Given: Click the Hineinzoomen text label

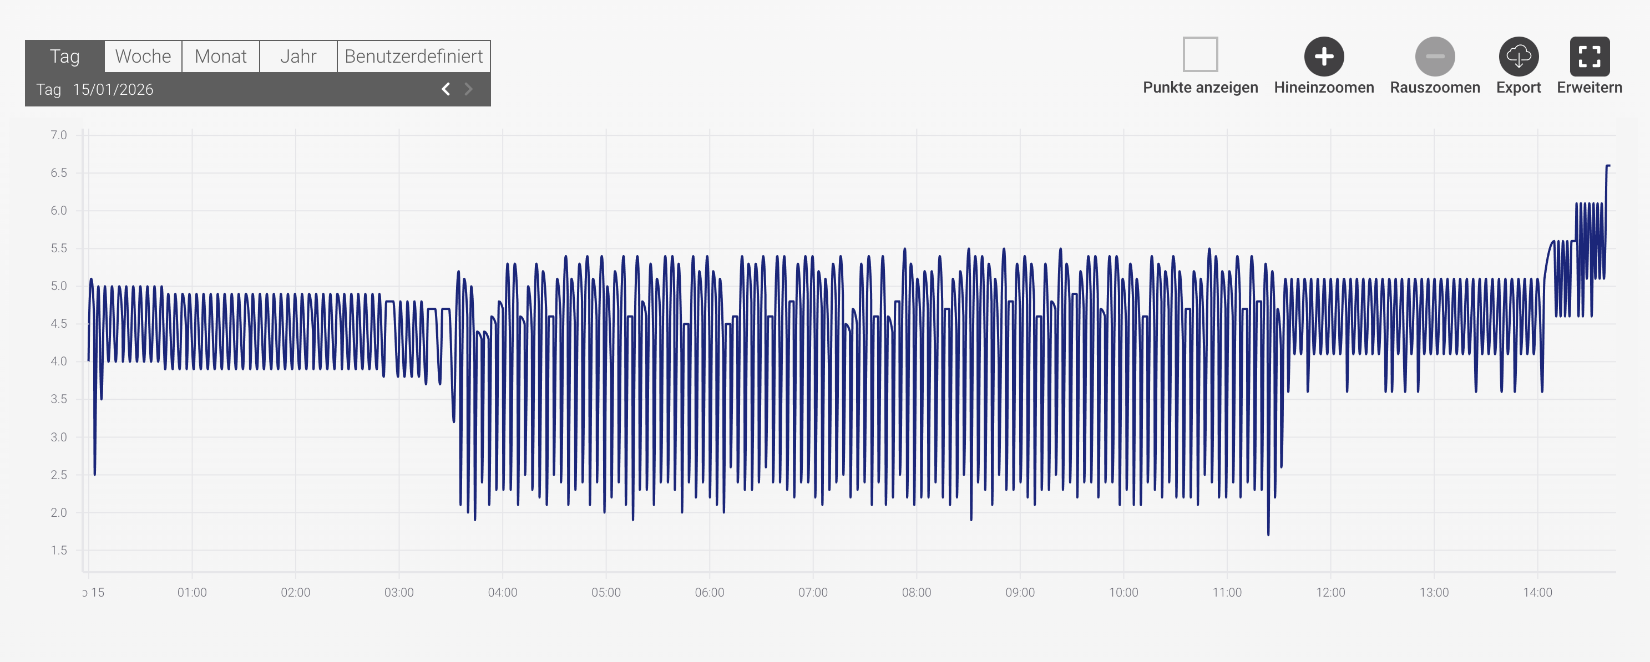Looking at the screenshot, I should (1323, 88).
